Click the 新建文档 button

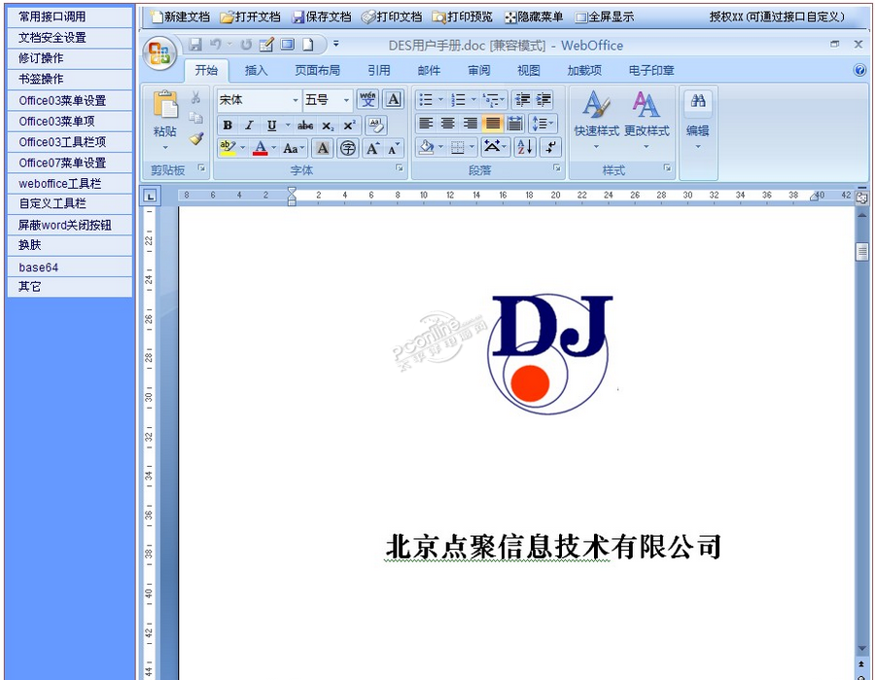pyautogui.click(x=181, y=18)
